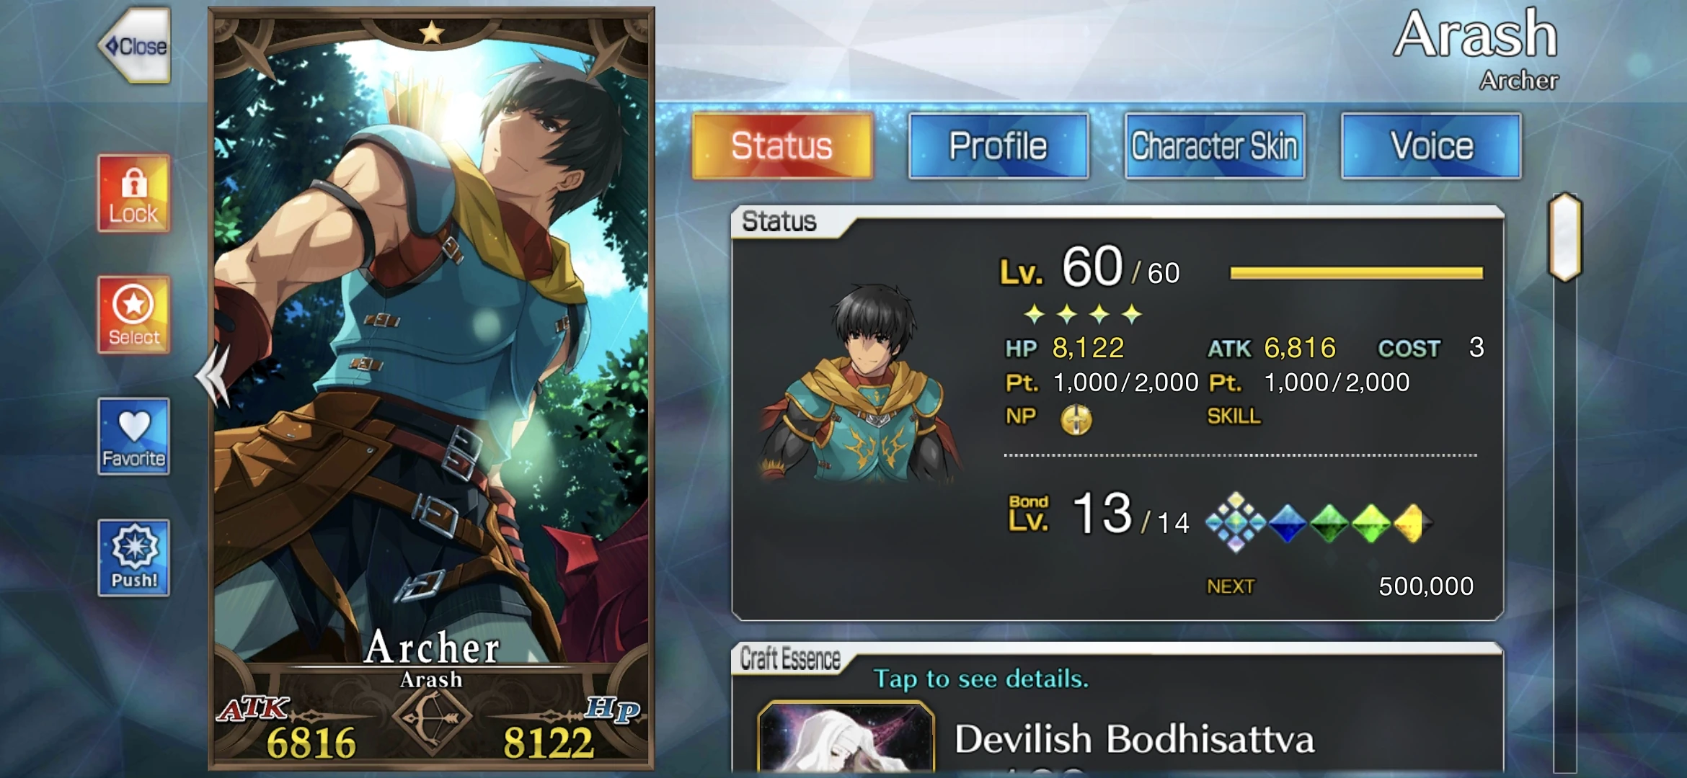Image resolution: width=1687 pixels, height=778 pixels.
Task: Open the Devilish Bodhisattva craft essence thumbnail
Action: click(846, 738)
